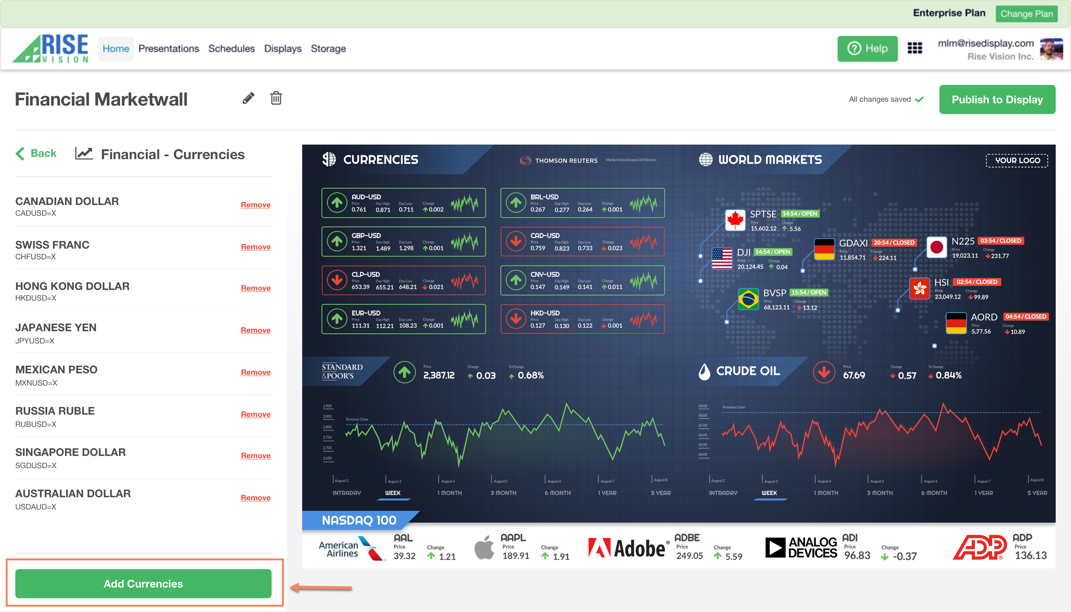
Task: Open the Storage menu
Action: point(328,49)
